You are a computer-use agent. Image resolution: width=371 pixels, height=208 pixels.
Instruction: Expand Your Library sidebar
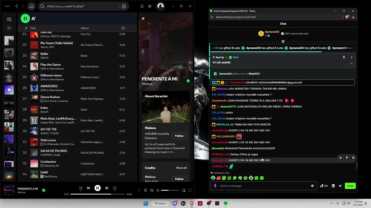click(x=9, y=19)
